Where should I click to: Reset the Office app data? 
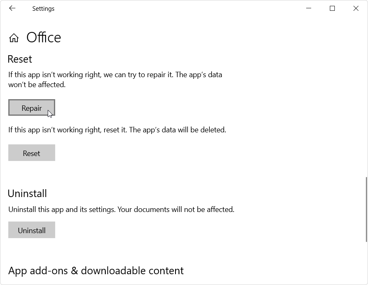click(32, 153)
